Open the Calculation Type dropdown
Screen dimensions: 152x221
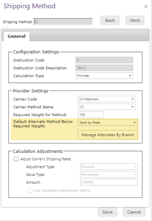(x=104, y=76)
